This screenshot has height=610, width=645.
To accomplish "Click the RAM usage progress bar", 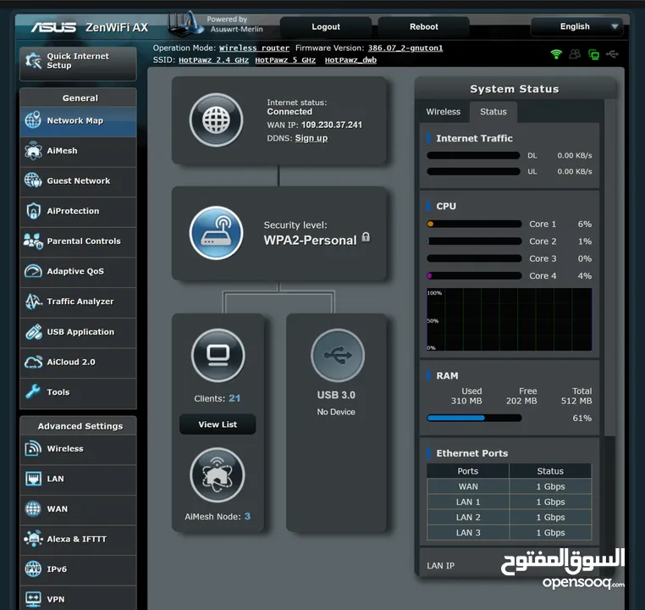I will (474, 418).
